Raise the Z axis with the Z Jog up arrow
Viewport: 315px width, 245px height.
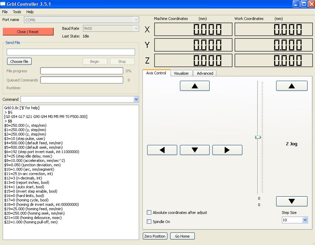click(292, 86)
